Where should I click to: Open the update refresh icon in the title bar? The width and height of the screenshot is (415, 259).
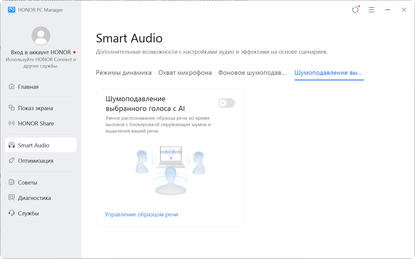point(355,10)
